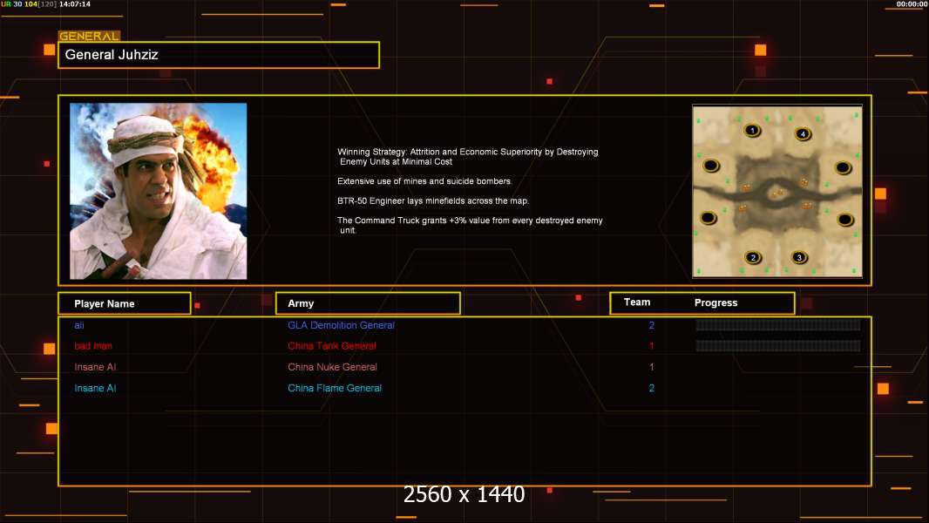Select player bad man in the list
The height and width of the screenshot is (523, 929).
pos(93,346)
